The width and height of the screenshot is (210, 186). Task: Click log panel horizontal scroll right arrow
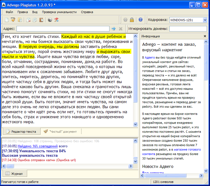(x=130, y=166)
